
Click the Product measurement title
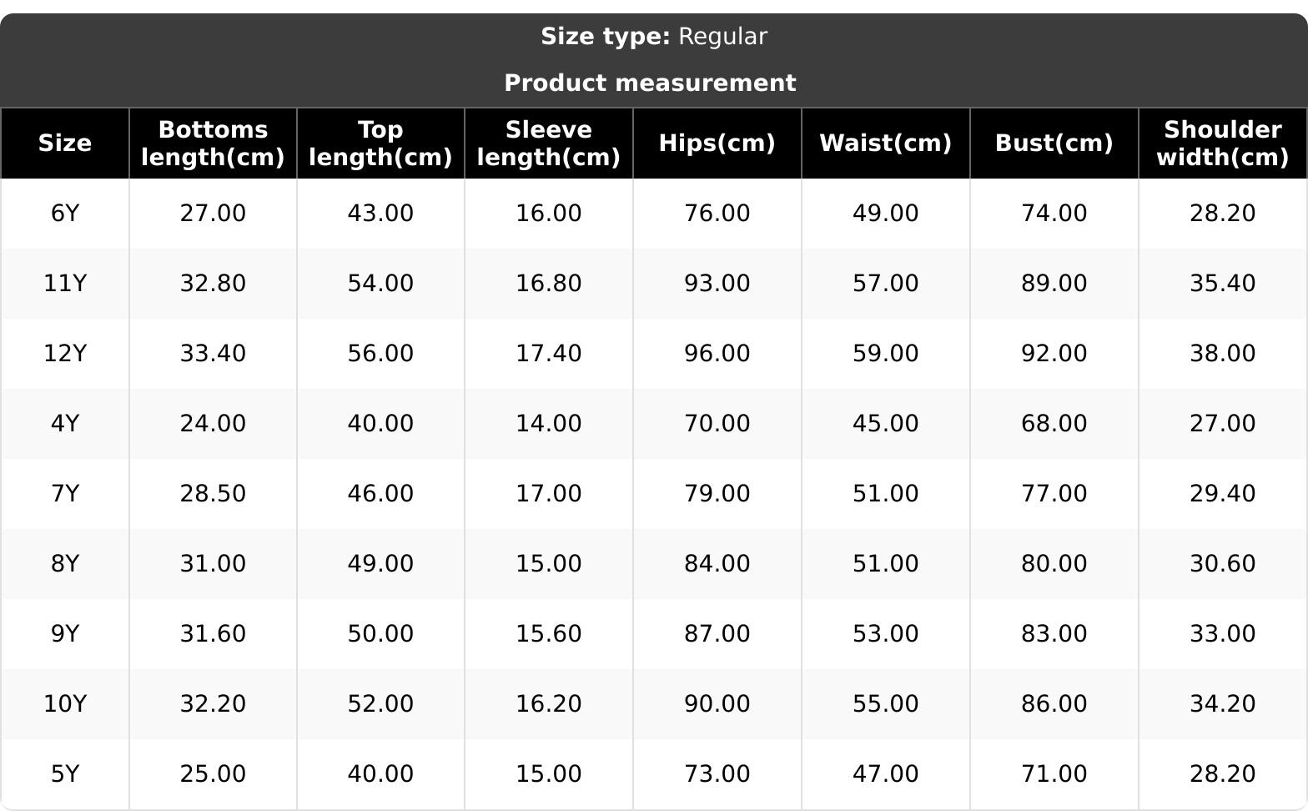point(651,83)
